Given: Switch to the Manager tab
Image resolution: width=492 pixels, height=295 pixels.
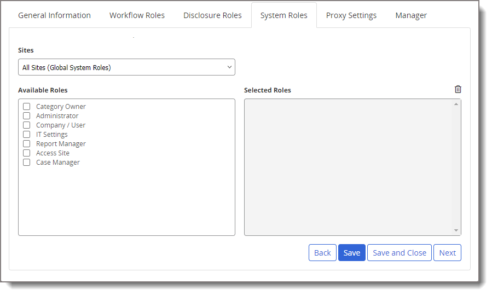Looking at the screenshot, I should 411,15.
